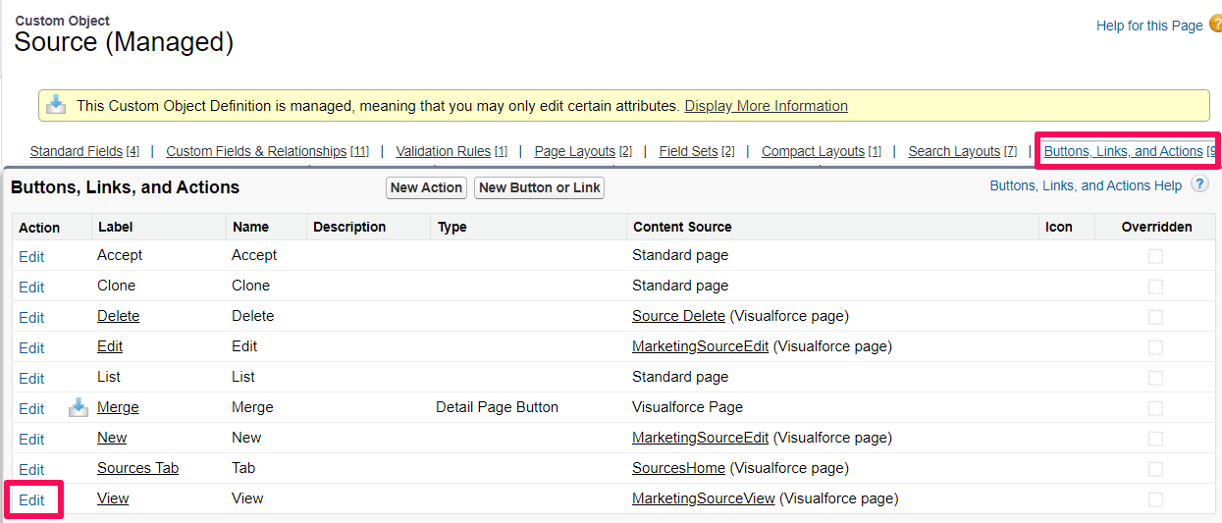
Task: Click the New Action button
Action: coord(426,187)
